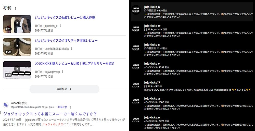Screen dimensions: 255x131
Task: Open ジョジョキックスの品質レビューと購入経験 video link
Action: (65, 18)
